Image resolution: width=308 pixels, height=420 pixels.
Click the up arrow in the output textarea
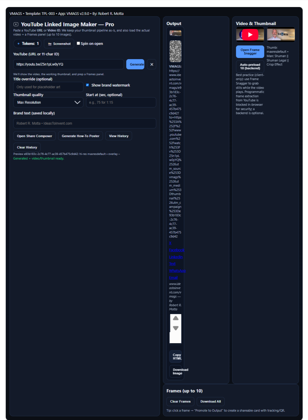176,318
